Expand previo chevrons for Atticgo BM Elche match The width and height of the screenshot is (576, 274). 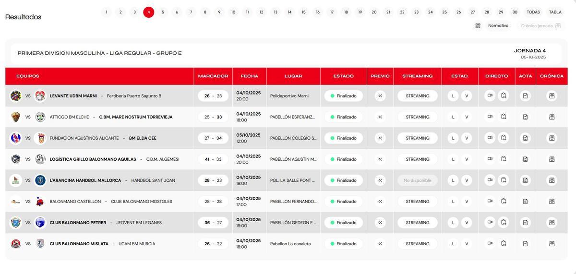[x=380, y=117]
